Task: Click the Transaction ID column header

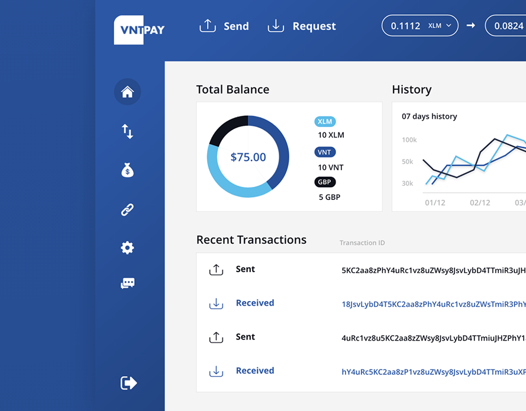Action: [362, 242]
